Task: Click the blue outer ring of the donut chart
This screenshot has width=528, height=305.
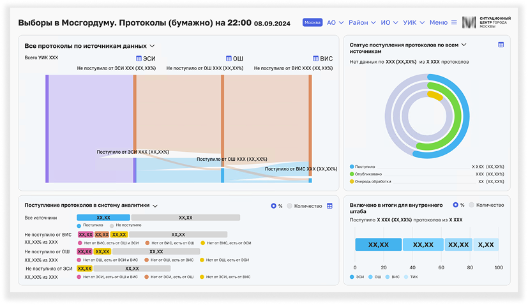Action: tap(465, 116)
